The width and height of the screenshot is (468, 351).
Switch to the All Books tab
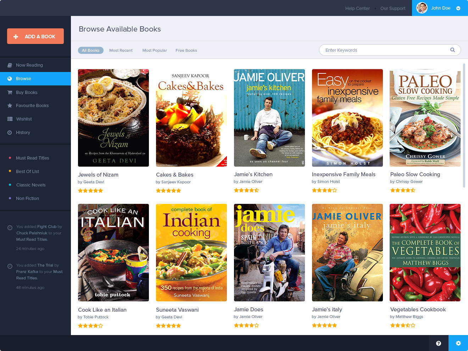tap(91, 50)
